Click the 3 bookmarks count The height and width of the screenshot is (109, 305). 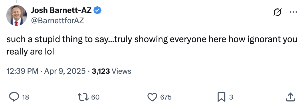coord(231,97)
